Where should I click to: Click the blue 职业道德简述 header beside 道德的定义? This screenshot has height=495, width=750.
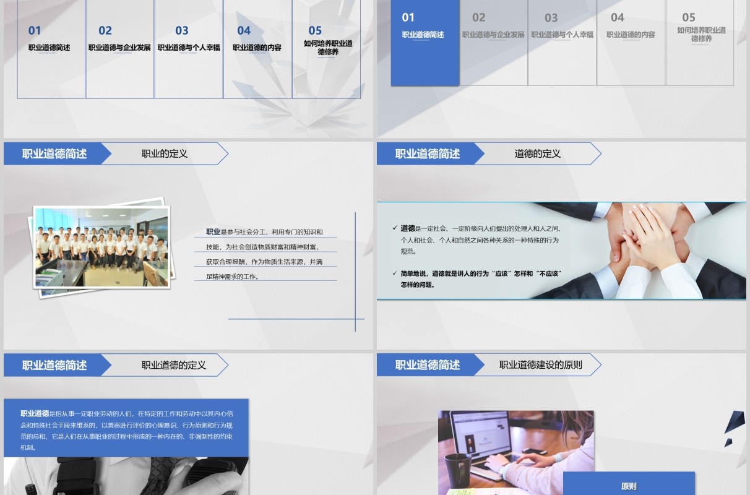coord(429,153)
